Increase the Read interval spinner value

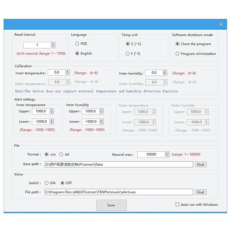point(53,44)
